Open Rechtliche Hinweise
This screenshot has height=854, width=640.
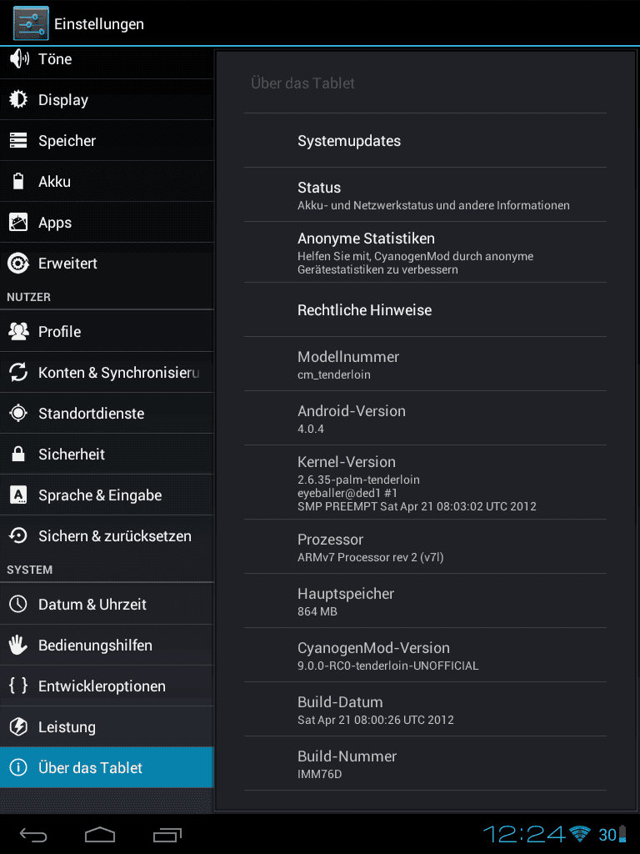[x=425, y=310]
